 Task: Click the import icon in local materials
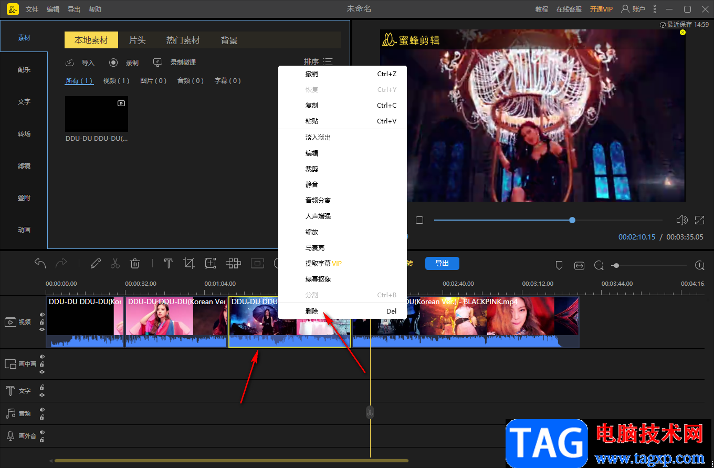point(70,63)
